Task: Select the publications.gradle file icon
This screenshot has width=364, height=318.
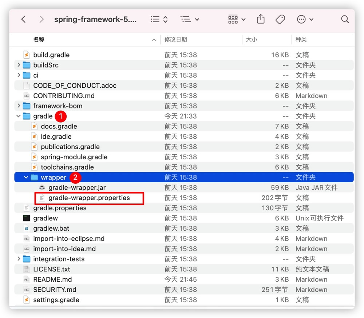Action: tap(34, 147)
